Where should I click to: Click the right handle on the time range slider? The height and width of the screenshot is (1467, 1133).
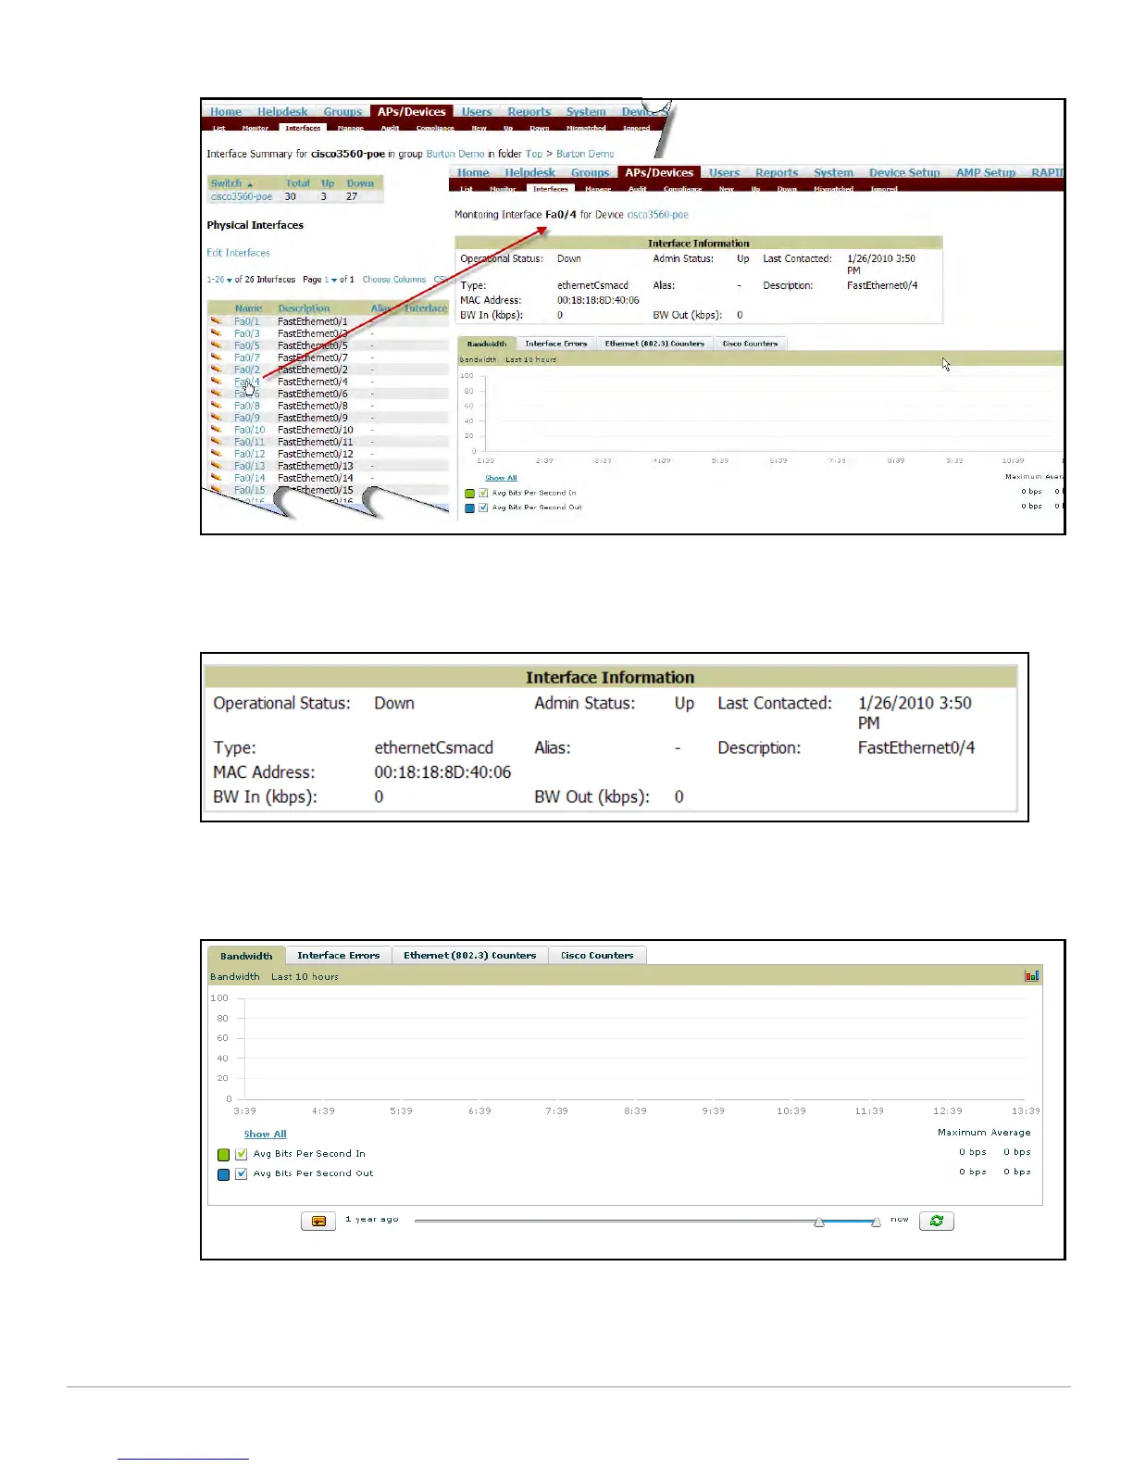pyautogui.click(x=876, y=1222)
